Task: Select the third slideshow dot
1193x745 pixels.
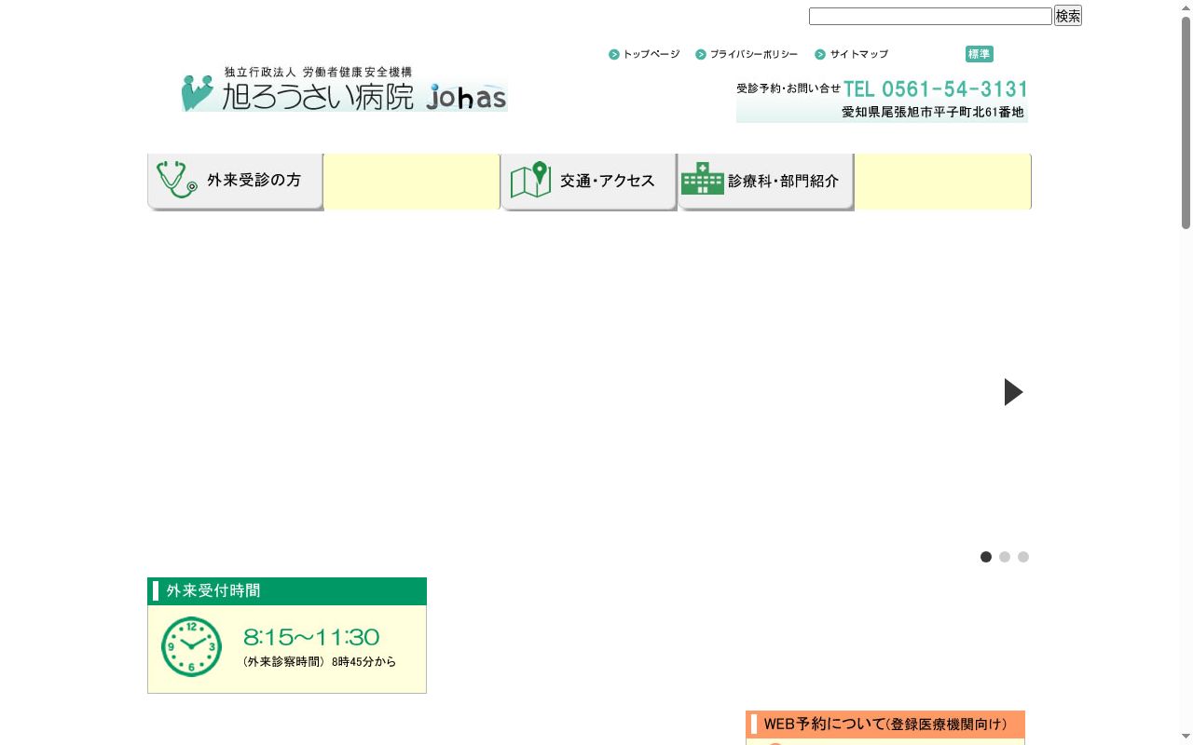Action: (x=1023, y=557)
